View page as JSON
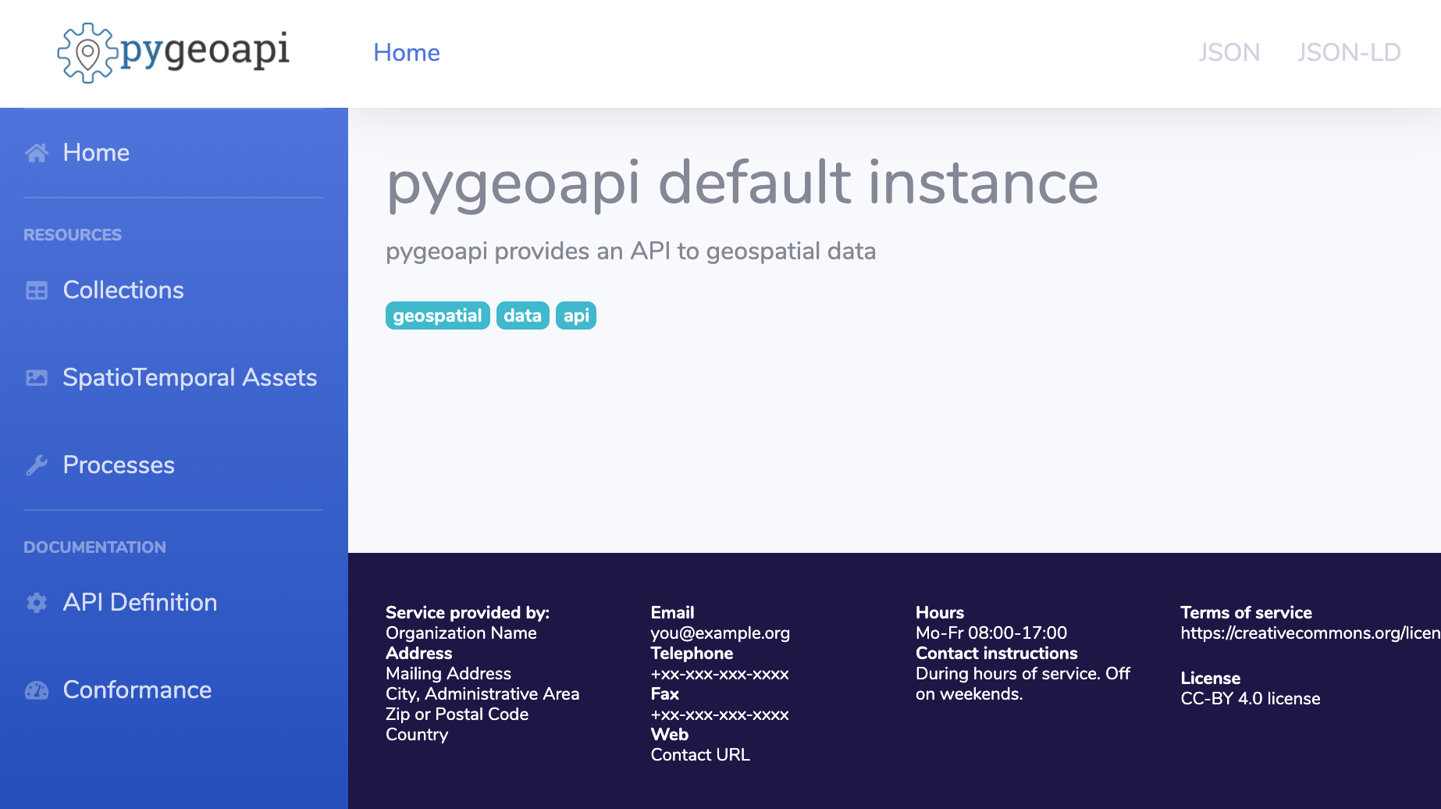The height and width of the screenshot is (809, 1441). pyautogui.click(x=1229, y=52)
